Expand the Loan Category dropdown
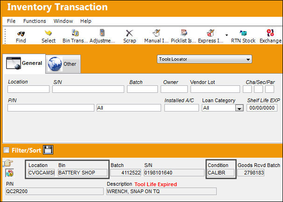This screenshot has width=283, height=202. pos(239,108)
